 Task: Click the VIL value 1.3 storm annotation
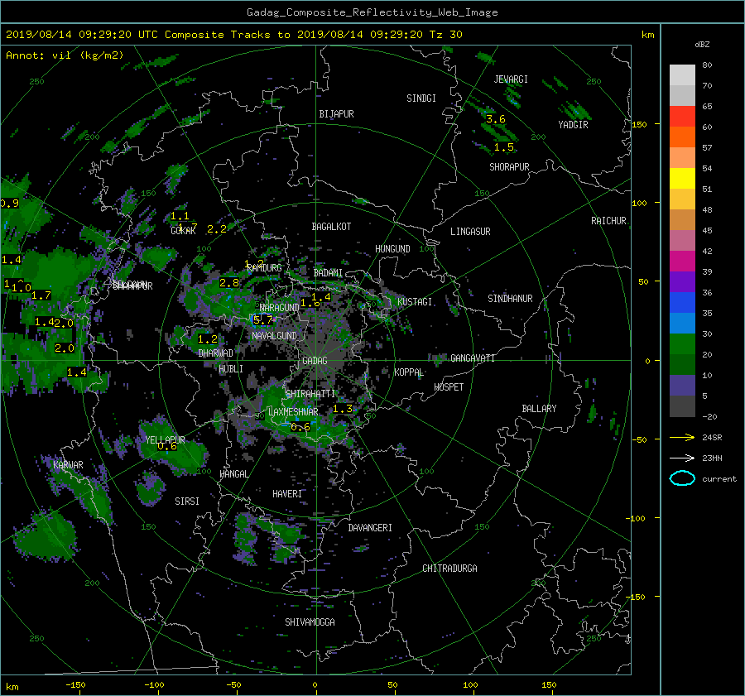343,409
